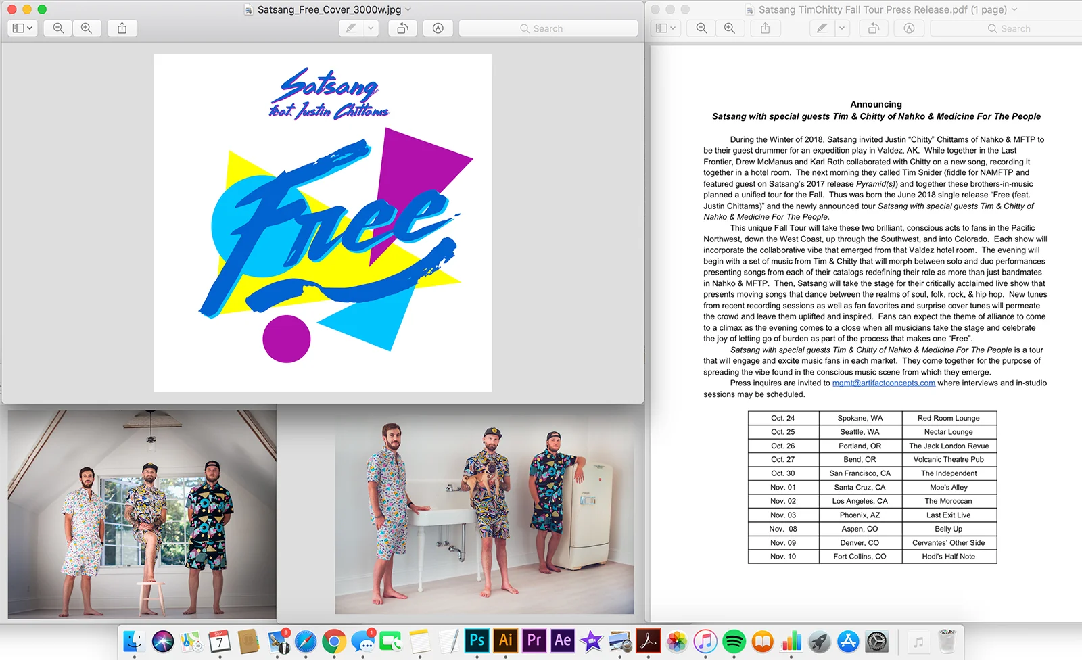1082x660 pixels.
Task: Open Share menu in Satsang_Free_Cover window
Action: tap(122, 28)
